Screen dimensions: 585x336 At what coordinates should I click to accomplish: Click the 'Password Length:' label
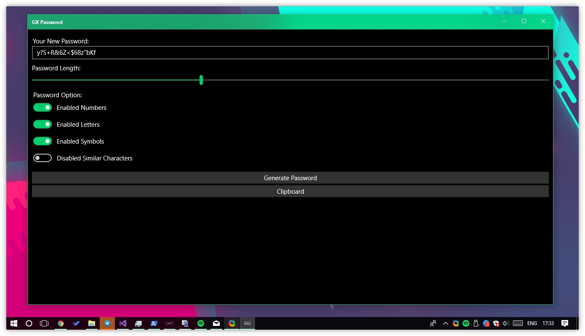(x=56, y=68)
